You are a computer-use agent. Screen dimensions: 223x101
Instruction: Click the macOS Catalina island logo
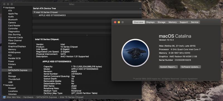pyautogui.click(x=135, y=53)
